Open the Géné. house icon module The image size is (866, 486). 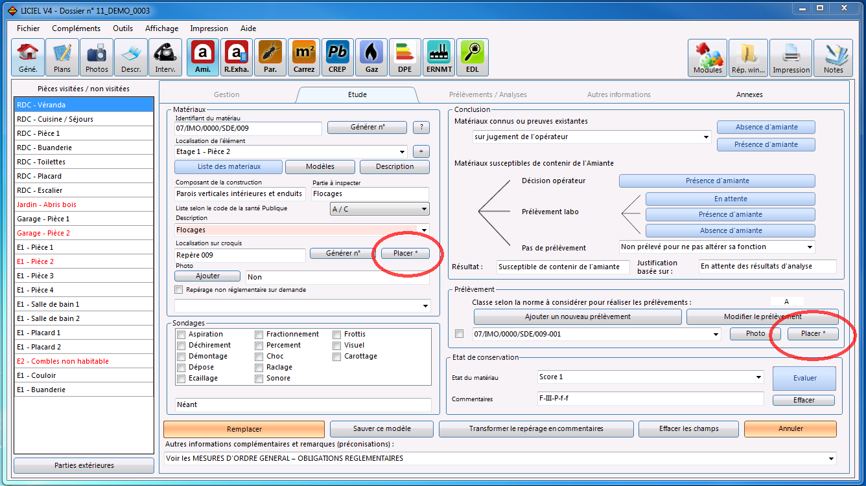click(x=28, y=58)
